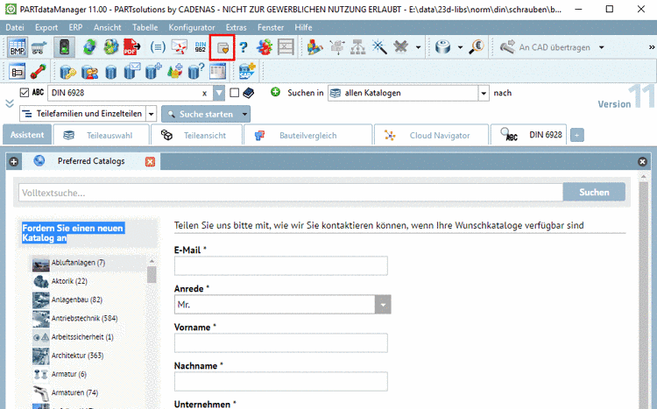Switch to the Teileauswahl tab
Screen dimensions: 657x409
101,136
